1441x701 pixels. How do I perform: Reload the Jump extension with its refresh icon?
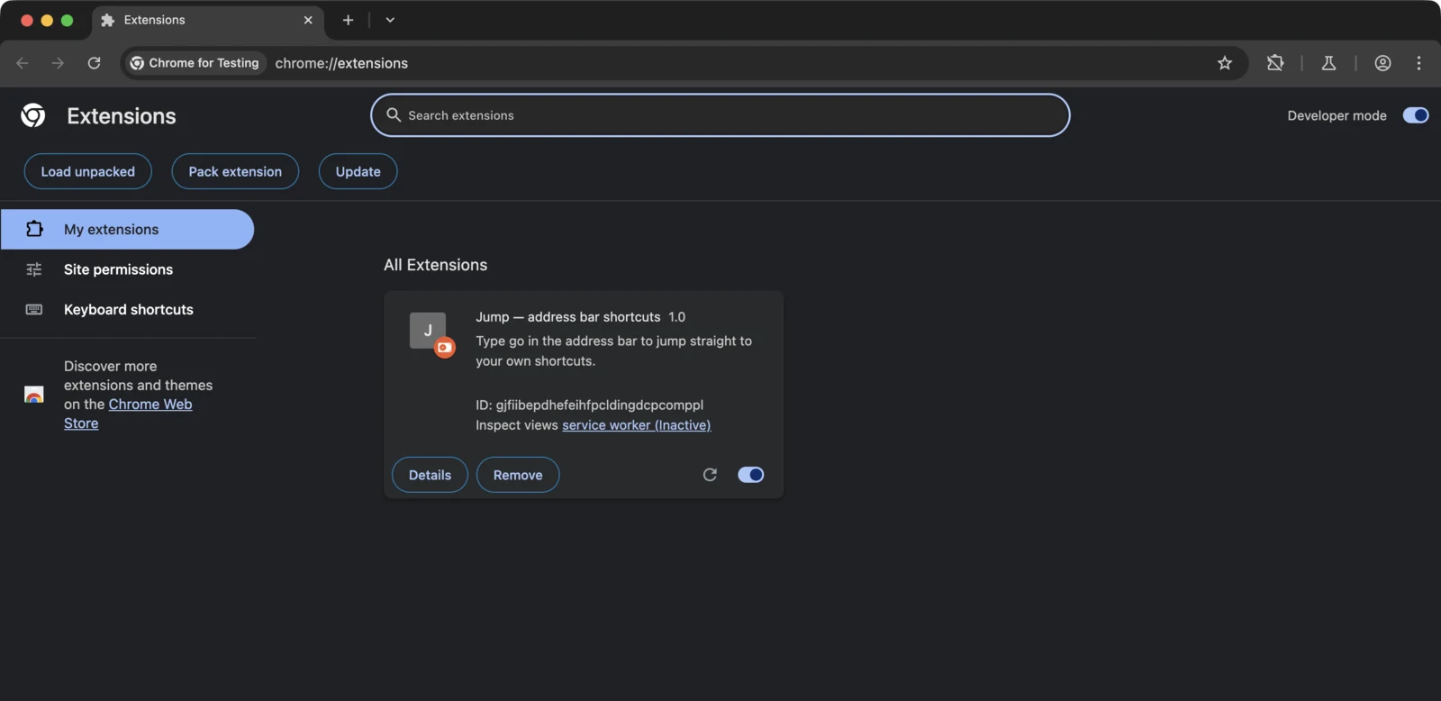click(710, 475)
